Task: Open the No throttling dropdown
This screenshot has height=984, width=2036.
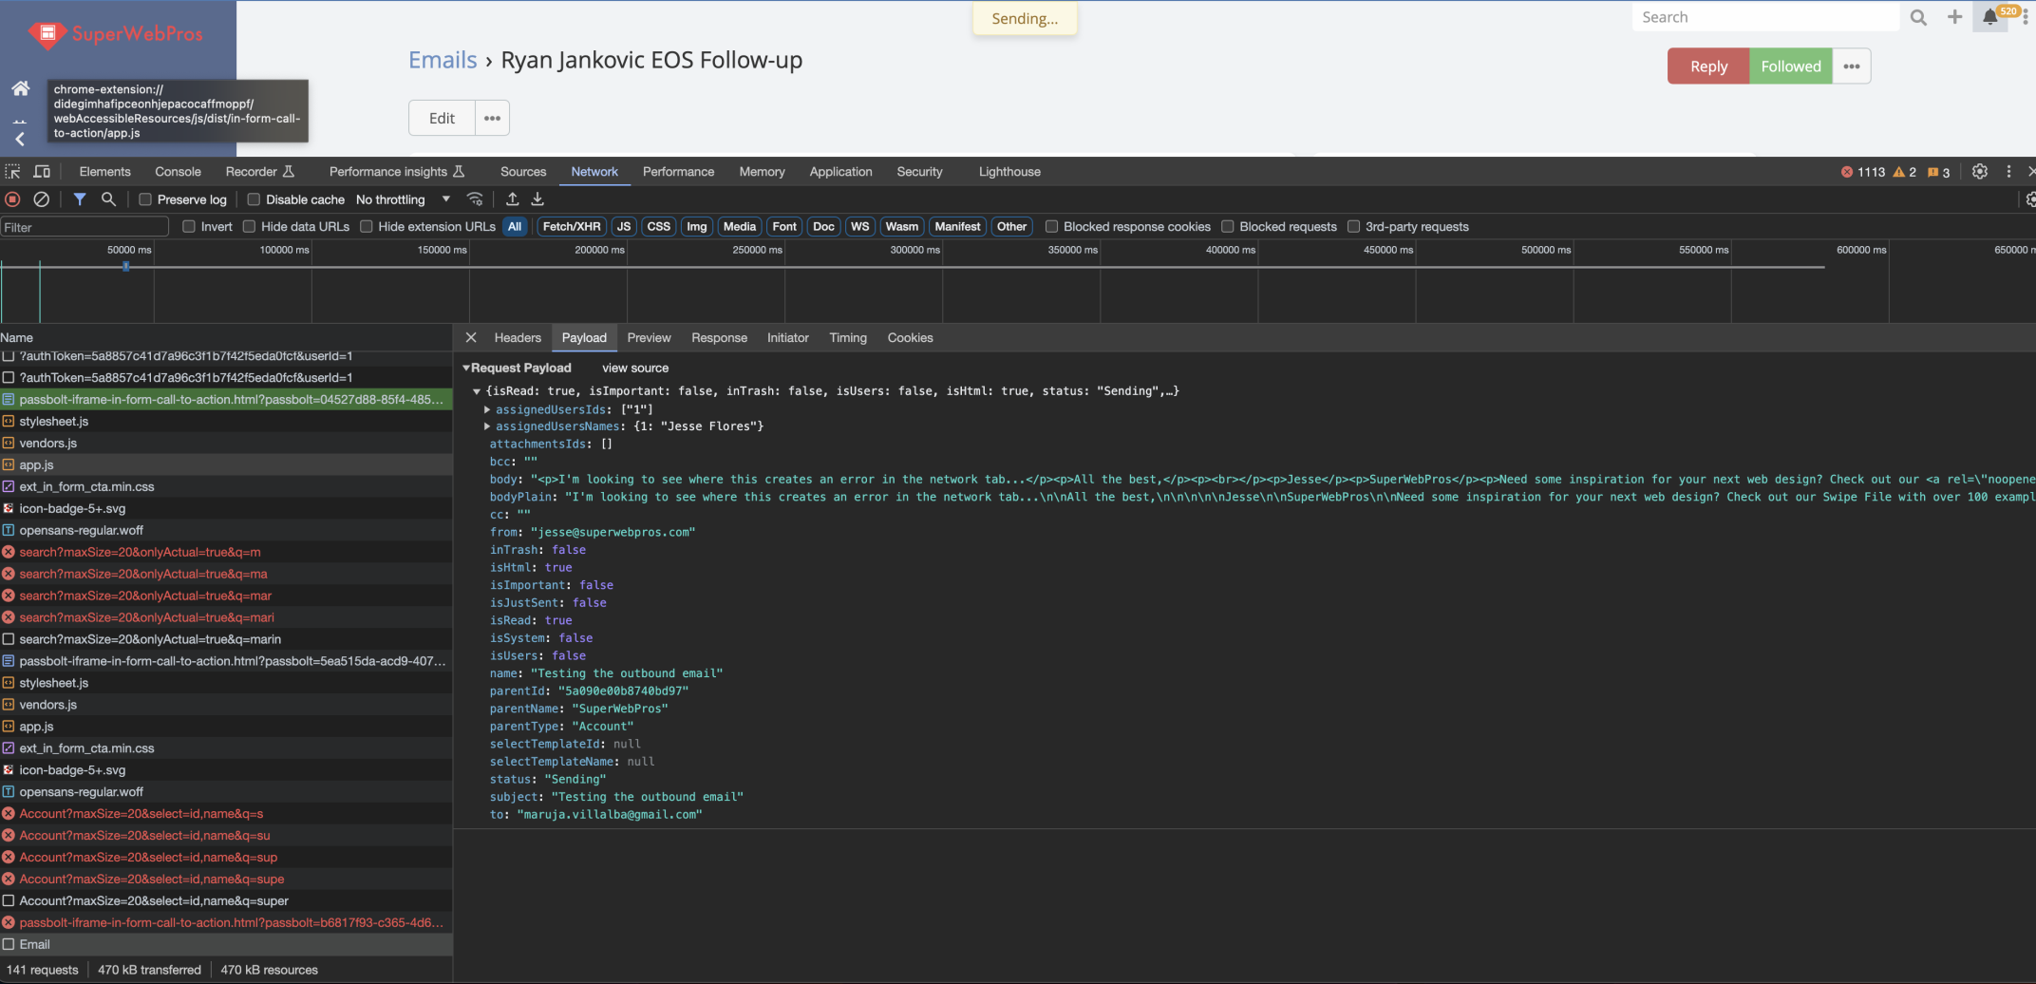Action: (403, 199)
